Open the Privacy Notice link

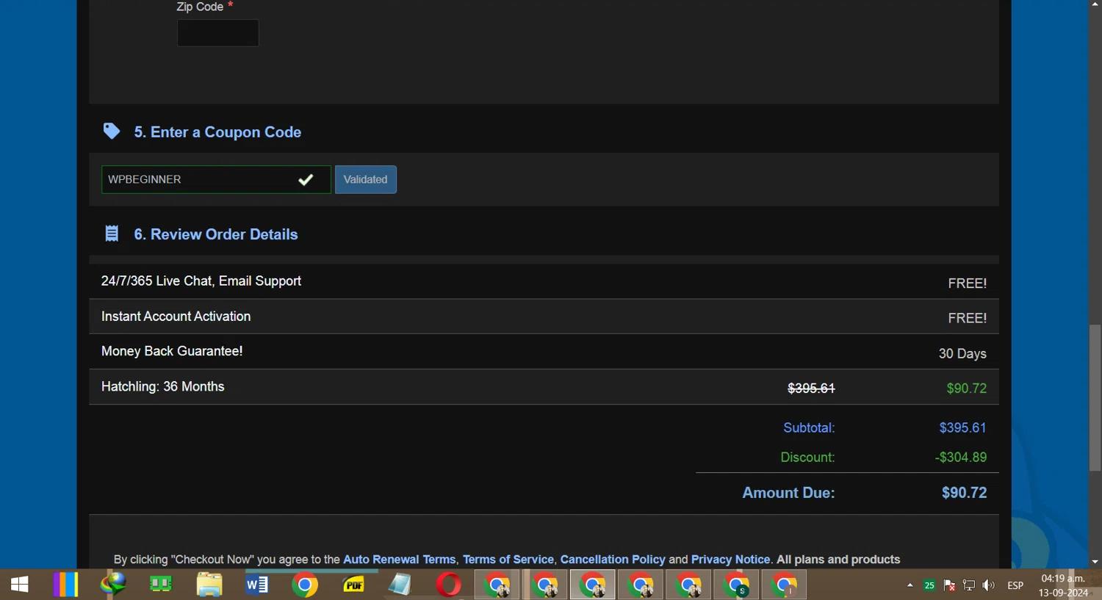coord(730,560)
